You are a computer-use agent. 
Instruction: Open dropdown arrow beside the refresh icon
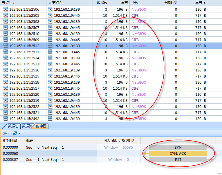[19, 133]
